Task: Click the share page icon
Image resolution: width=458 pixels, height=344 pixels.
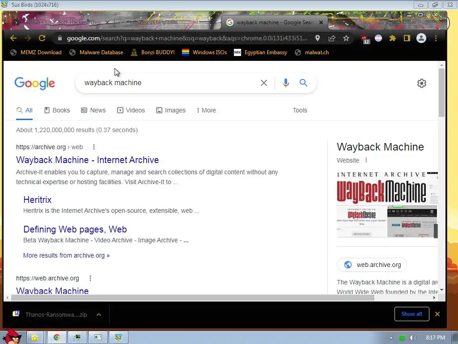Action: point(332,39)
